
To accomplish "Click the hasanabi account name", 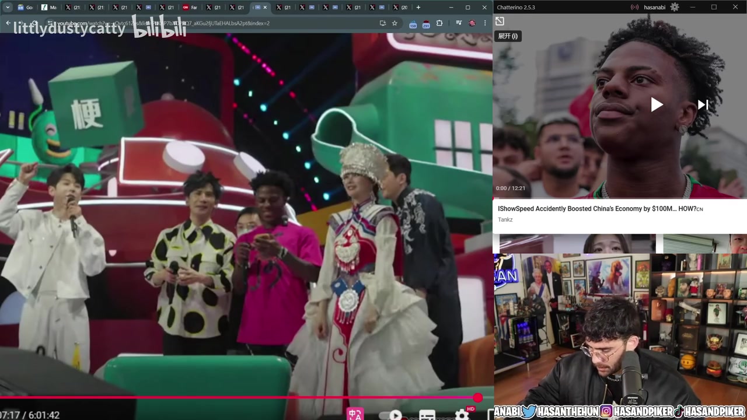I will tap(654, 7).
